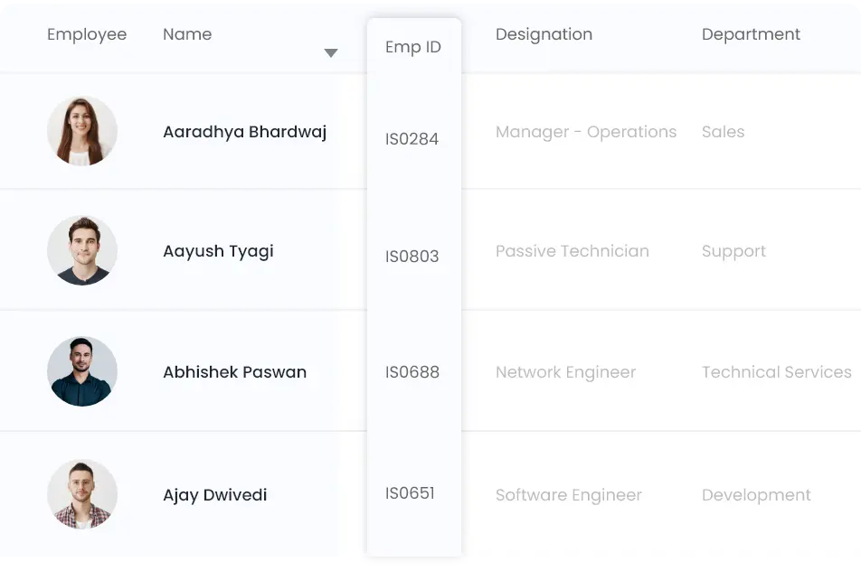Viewport: 861px width, 571px height.
Task: Open the Name column sort dropdown arrow
Action: point(331,53)
